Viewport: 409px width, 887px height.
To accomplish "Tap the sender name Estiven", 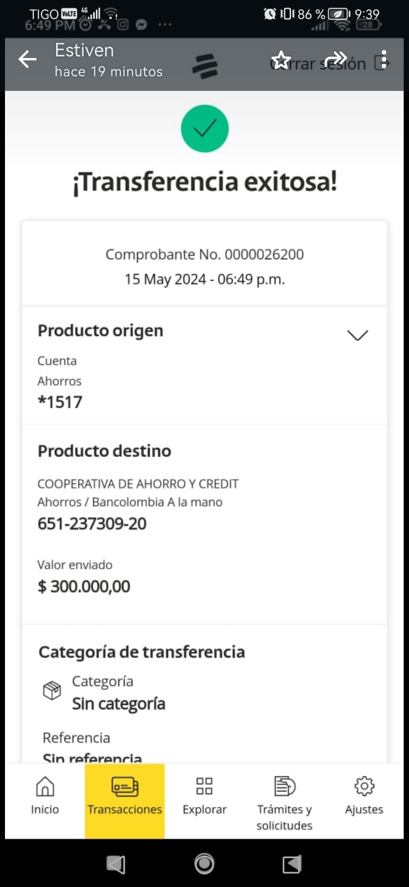I will (84, 50).
